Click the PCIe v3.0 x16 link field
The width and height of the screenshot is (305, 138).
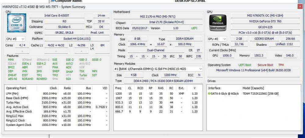click(x=265, y=32)
